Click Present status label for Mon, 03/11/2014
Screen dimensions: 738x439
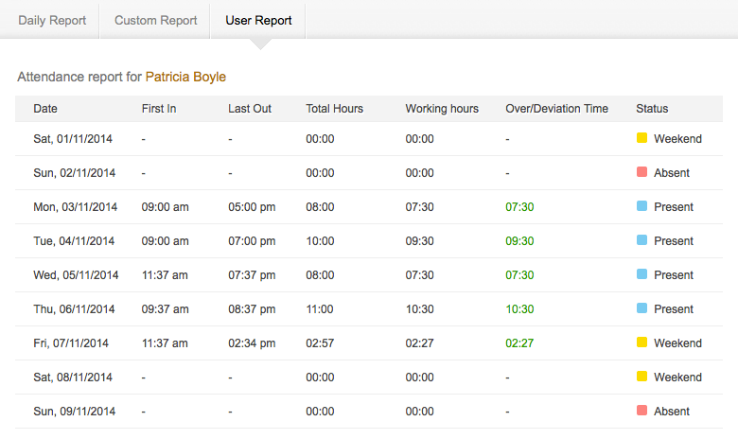click(674, 207)
